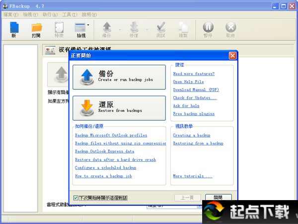
Task: Open the Creating a backup video tutorial
Action: pyautogui.click(x=192, y=135)
